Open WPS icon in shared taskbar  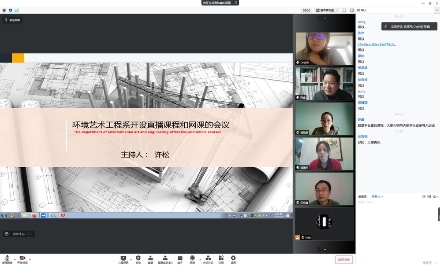coord(63,215)
